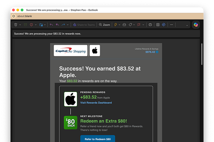Click the $976.42 lifetime rewards link

pos(150,52)
